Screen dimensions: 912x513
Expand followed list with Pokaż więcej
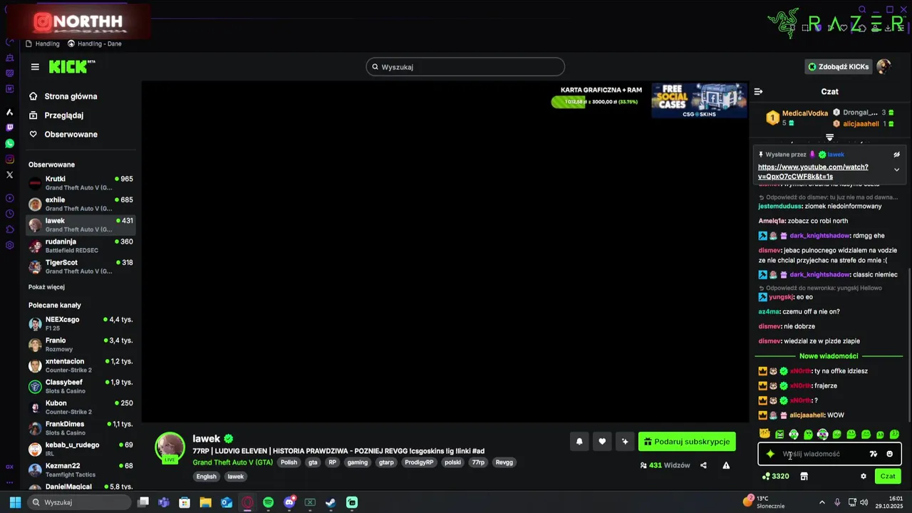coord(46,287)
